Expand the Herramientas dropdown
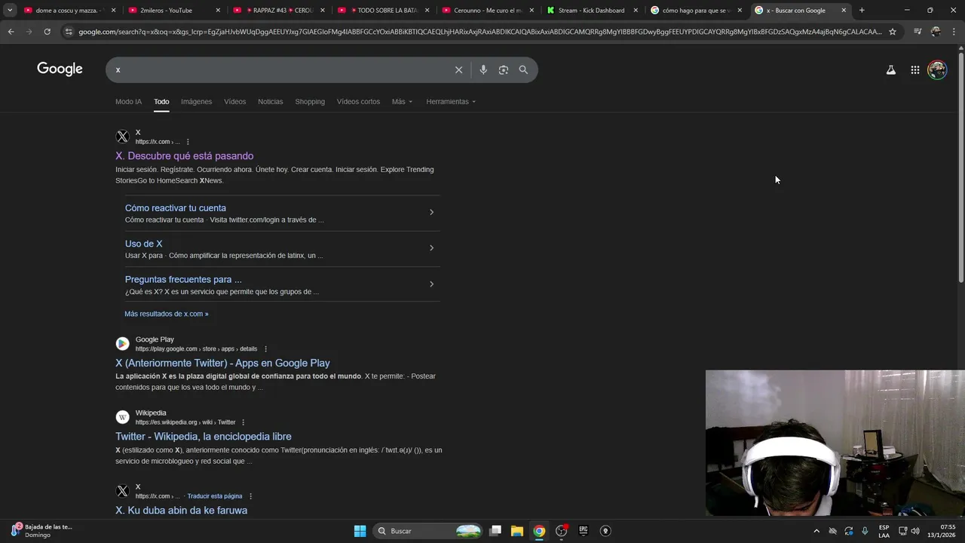The height and width of the screenshot is (543, 965). click(x=451, y=102)
